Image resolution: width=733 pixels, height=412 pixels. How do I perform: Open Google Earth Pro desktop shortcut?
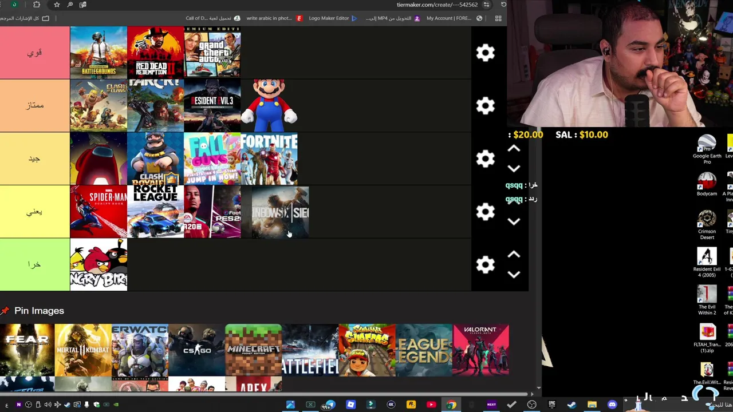coord(707,150)
